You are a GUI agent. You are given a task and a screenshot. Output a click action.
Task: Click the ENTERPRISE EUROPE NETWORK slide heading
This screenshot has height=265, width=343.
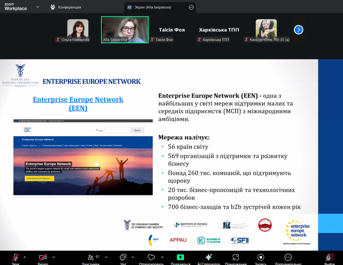tap(91, 82)
